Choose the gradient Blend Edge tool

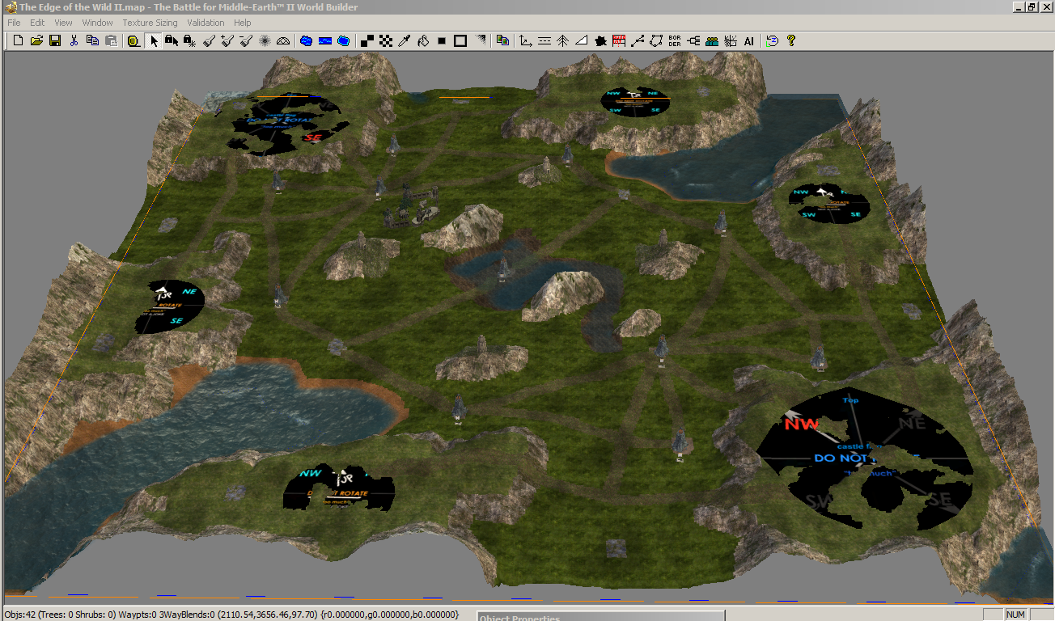pyautogui.click(x=481, y=40)
